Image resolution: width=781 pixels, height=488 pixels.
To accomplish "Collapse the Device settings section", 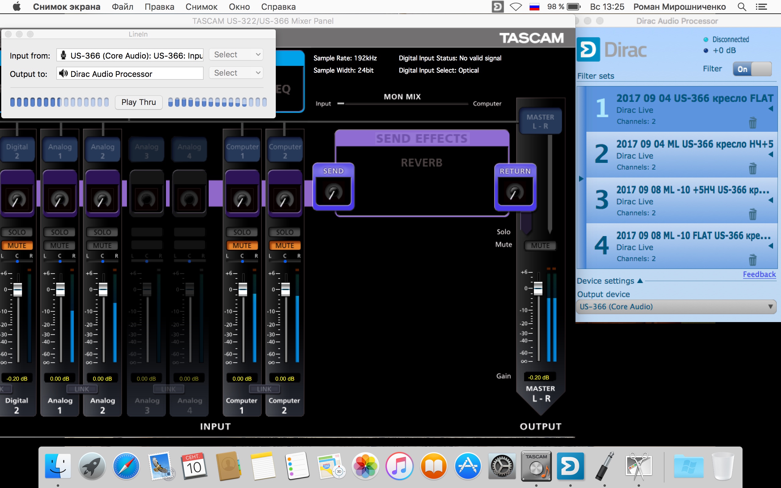I will tap(640, 281).
